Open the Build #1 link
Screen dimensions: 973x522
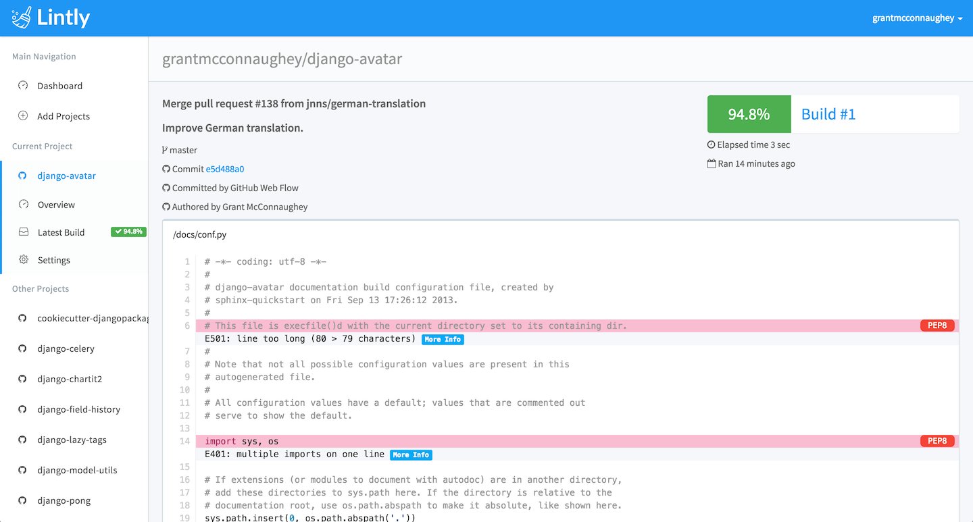828,114
